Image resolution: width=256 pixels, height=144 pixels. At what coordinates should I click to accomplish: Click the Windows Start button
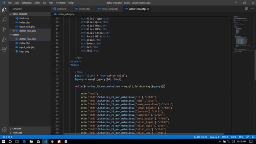[x=3, y=142]
